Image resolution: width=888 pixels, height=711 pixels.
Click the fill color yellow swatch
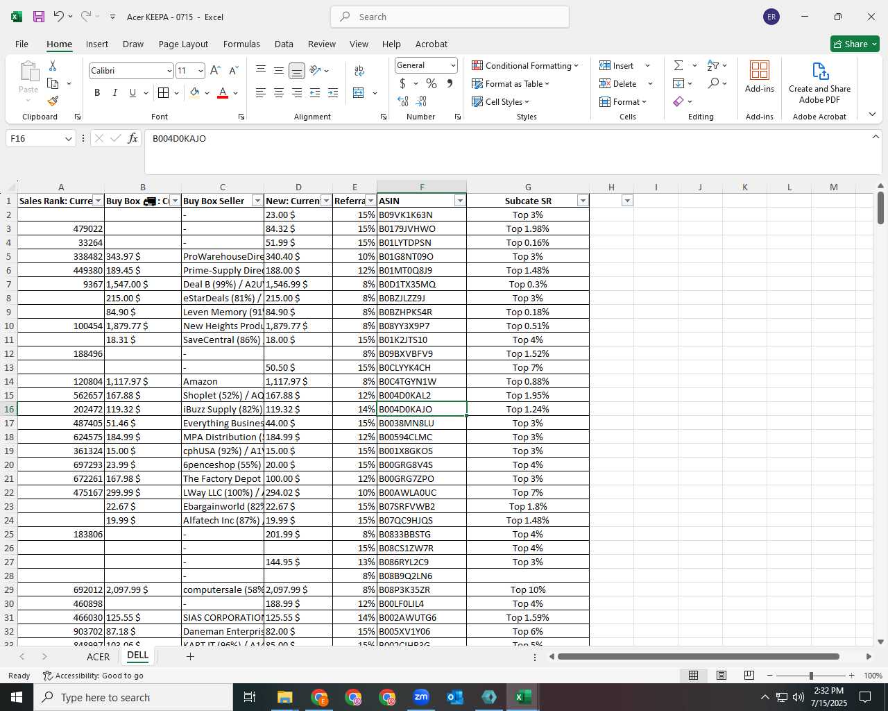tap(195, 93)
